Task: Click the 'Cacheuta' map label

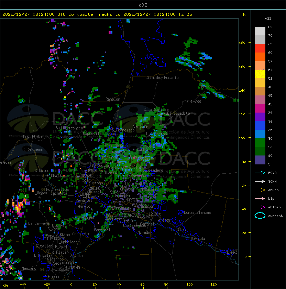Action: pos(59,193)
